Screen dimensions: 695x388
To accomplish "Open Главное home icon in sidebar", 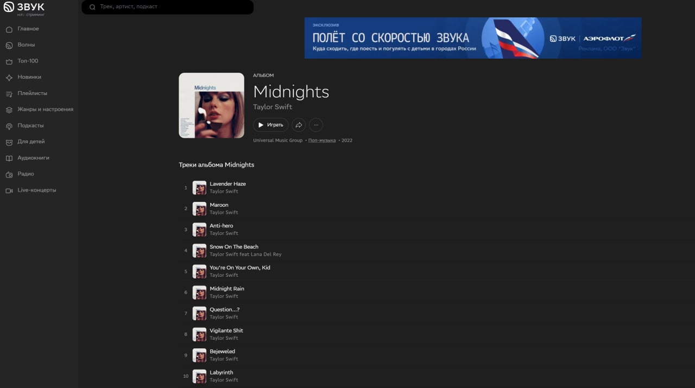I will tap(9, 29).
